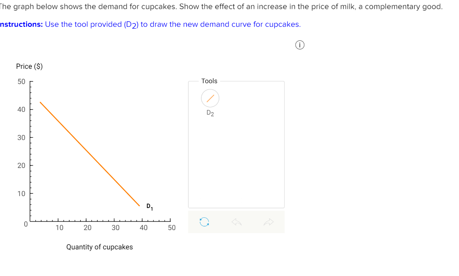Click the Tools panel header
This screenshot has height=276, width=459.
[210, 81]
